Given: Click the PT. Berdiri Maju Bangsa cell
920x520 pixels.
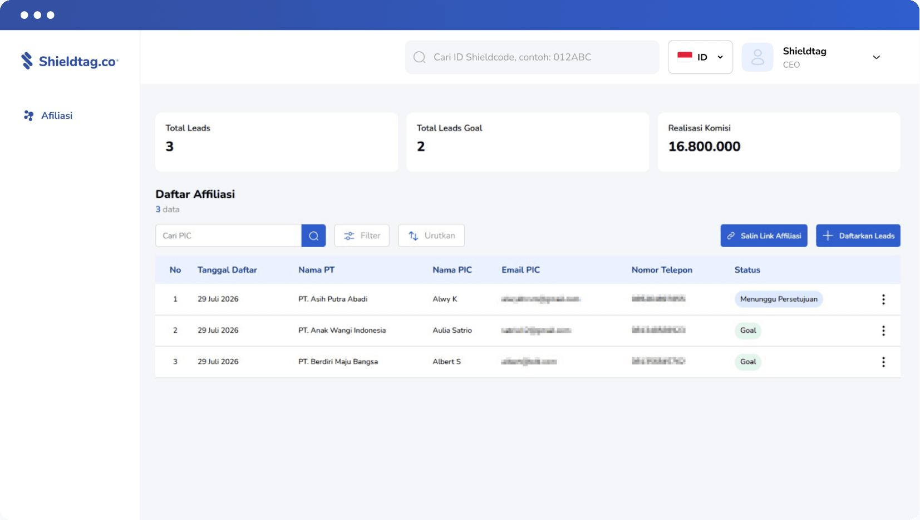Looking at the screenshot, I should point(338,361).
